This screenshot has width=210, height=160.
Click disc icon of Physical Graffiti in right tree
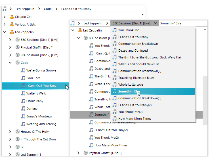click(86, 153)
